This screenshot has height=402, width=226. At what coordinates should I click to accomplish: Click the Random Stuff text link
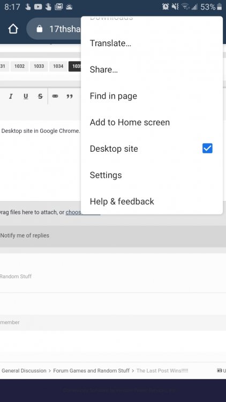(16, 277)
